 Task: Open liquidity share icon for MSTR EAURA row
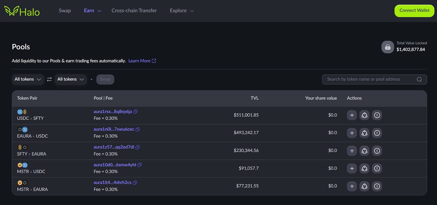pos(364,186)
